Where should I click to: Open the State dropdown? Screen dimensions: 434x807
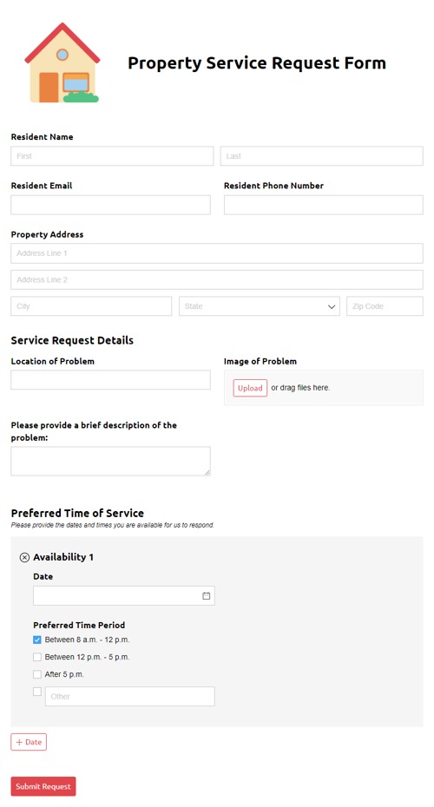pyautogui.click(x=260, y=306)
